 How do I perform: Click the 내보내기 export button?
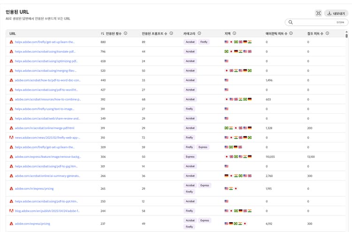[x=336, y=13]
